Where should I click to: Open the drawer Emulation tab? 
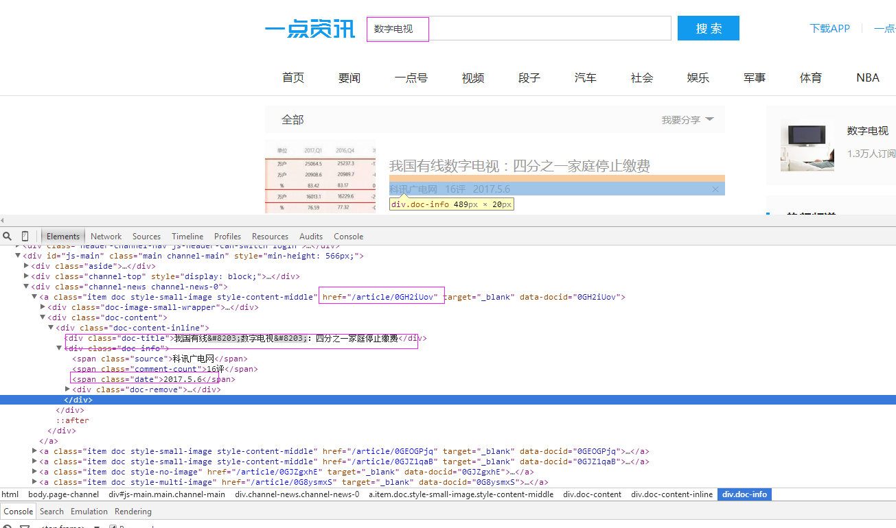point(89,512)
